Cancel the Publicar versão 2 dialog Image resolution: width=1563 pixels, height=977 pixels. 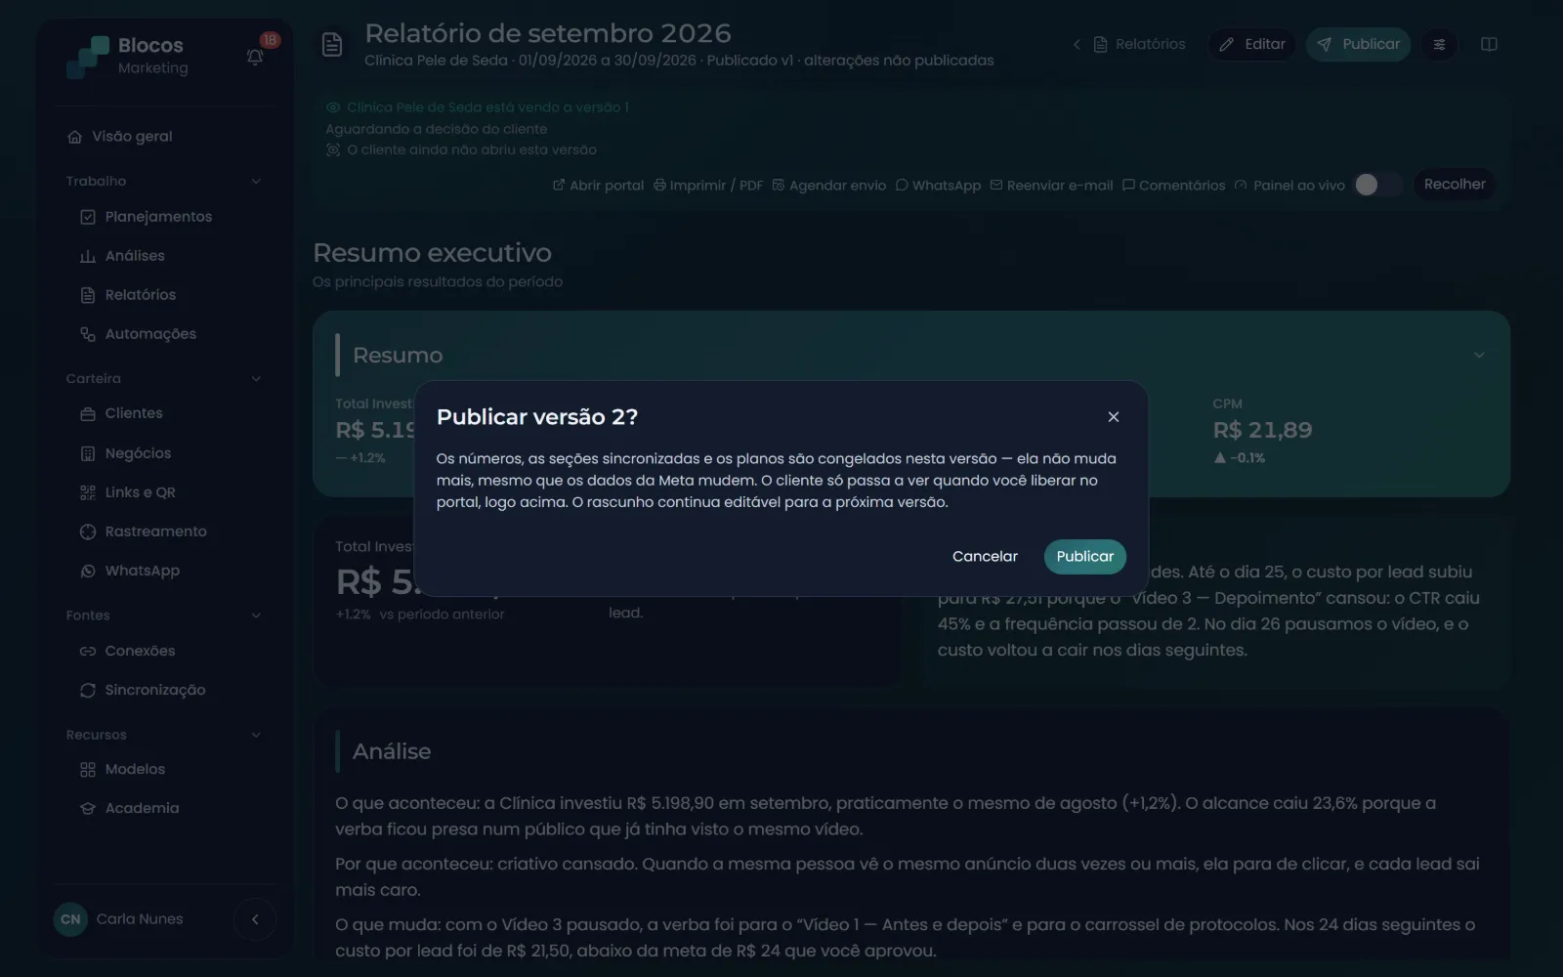pyautogui.click(x=985, y=556)
